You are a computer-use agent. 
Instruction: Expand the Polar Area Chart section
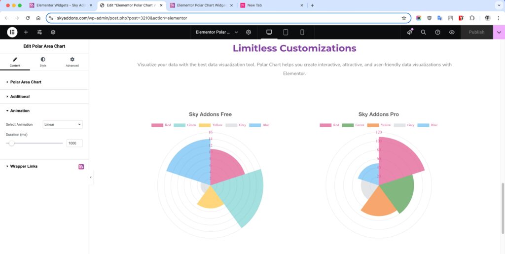pos(44,82)
